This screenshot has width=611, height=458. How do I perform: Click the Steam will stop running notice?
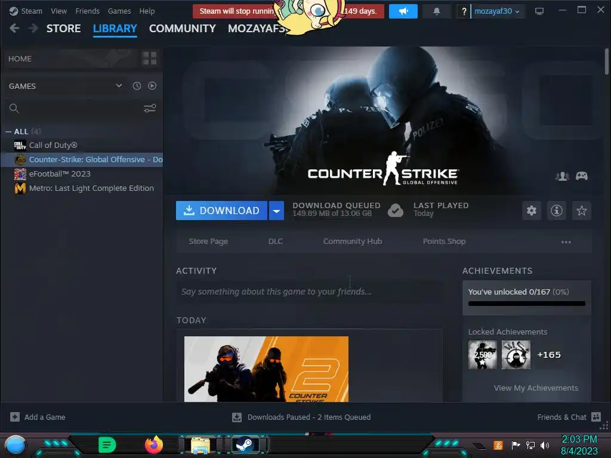point(288,11)
